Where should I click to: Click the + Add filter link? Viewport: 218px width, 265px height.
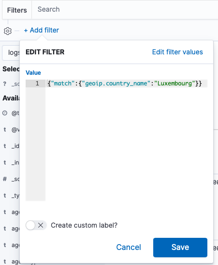coord(42,30)
